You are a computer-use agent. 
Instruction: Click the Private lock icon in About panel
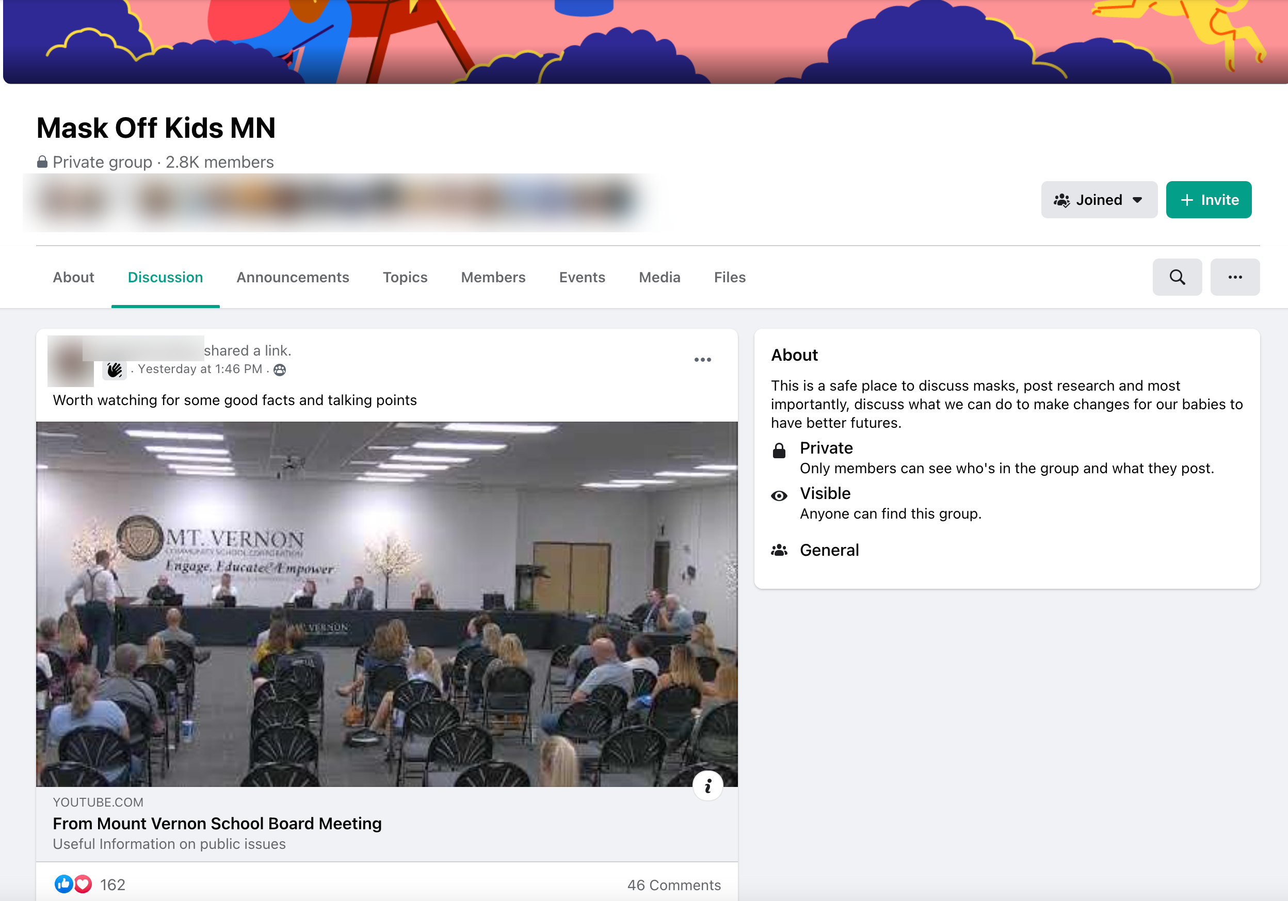coord(779,451)
